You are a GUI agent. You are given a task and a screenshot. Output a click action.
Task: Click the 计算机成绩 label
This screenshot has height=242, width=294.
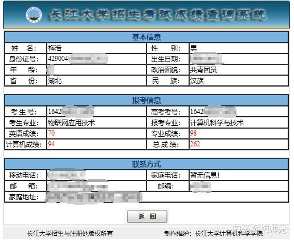click(24, 145)
